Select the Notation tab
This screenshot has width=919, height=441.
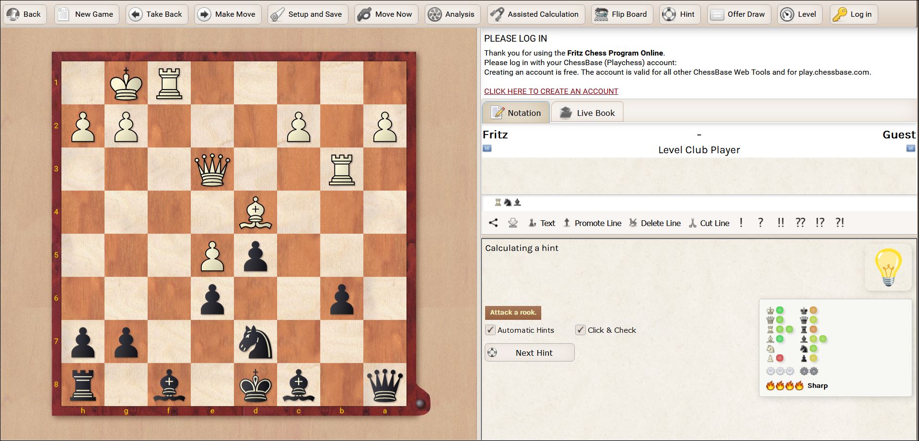[515, 113]
